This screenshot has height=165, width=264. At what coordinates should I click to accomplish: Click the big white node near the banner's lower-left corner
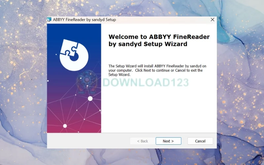[x=65, y=126]
